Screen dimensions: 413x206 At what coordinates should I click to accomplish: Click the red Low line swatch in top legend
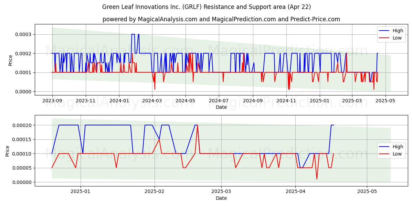384,38
